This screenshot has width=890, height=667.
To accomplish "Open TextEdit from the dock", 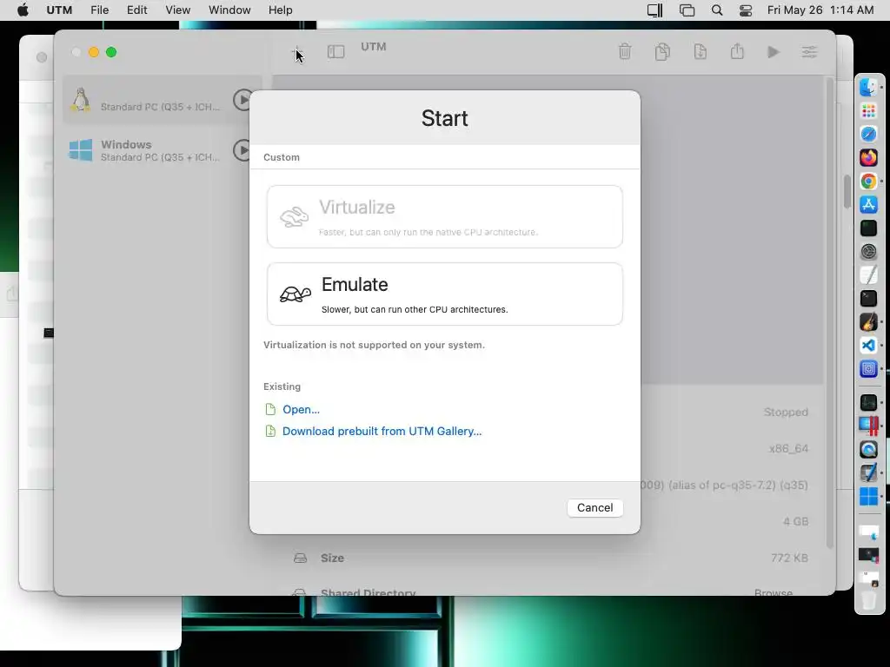I will point(868,274).
